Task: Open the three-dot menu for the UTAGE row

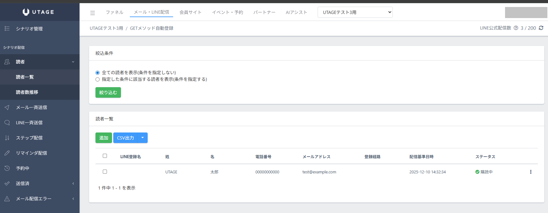Action: (x=530, y=172)
